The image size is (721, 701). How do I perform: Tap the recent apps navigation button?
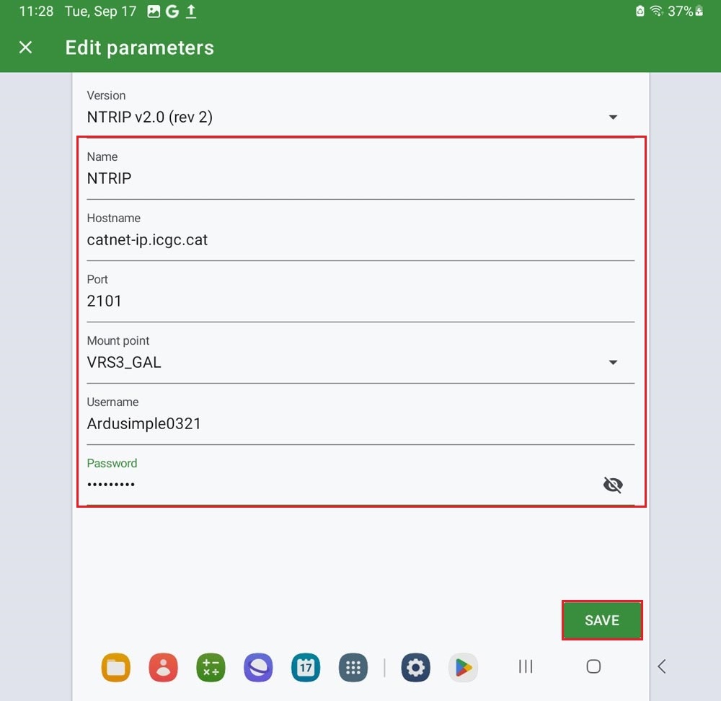pyautogui.click(x=526, y=666)
